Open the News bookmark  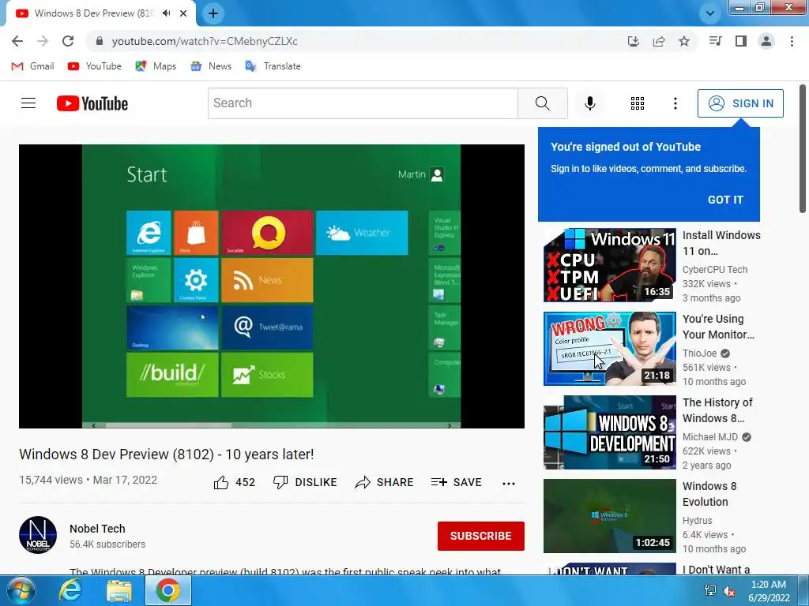pos(210,66)
